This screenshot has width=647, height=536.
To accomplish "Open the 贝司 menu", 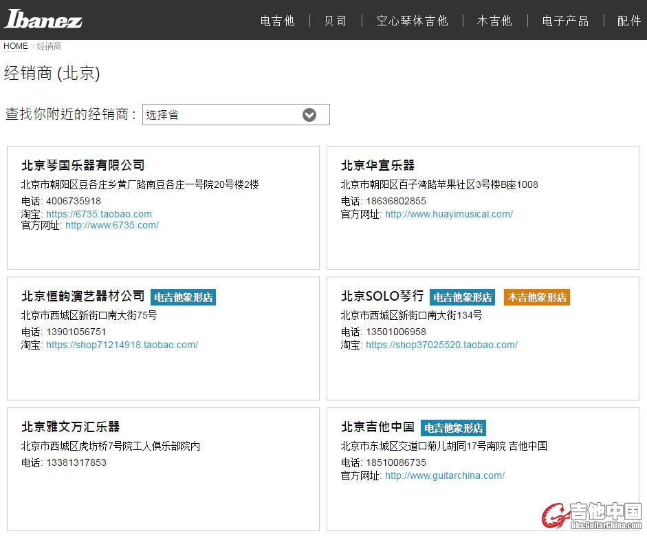I will click(x=336, y=21).
